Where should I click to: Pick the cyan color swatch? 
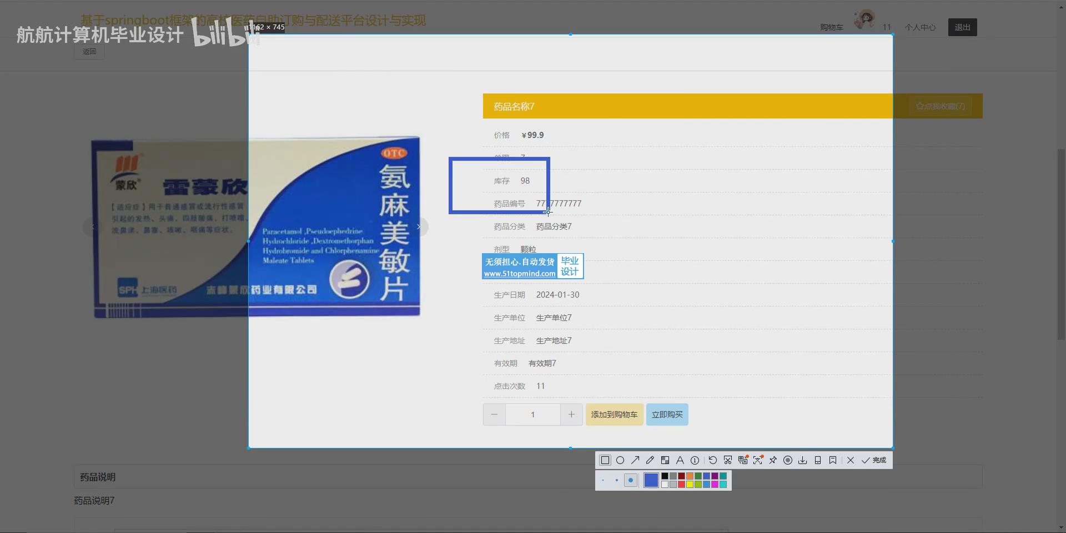[x=723, y=484]
